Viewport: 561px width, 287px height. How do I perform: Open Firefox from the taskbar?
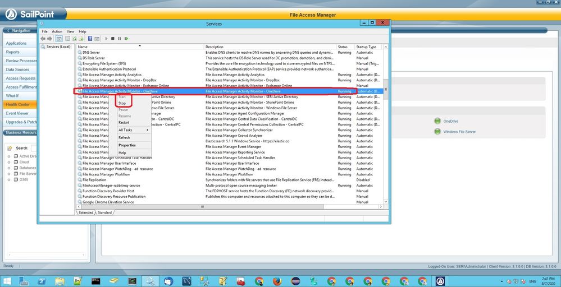[277, 281]
